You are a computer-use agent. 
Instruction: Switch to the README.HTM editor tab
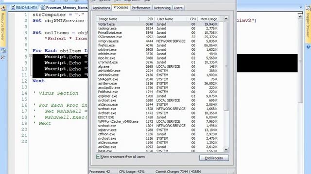tap(25, 8)
